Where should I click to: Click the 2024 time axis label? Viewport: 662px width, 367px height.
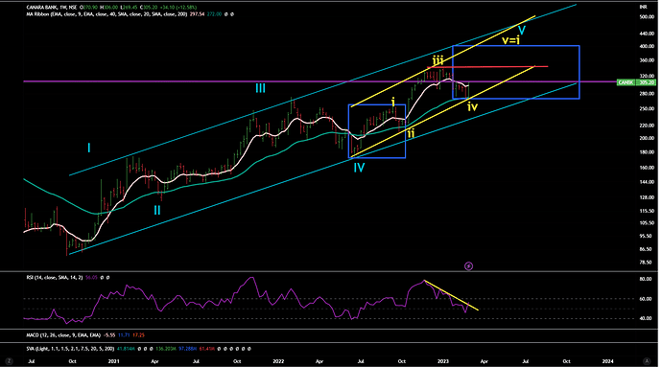click(607, 361)
